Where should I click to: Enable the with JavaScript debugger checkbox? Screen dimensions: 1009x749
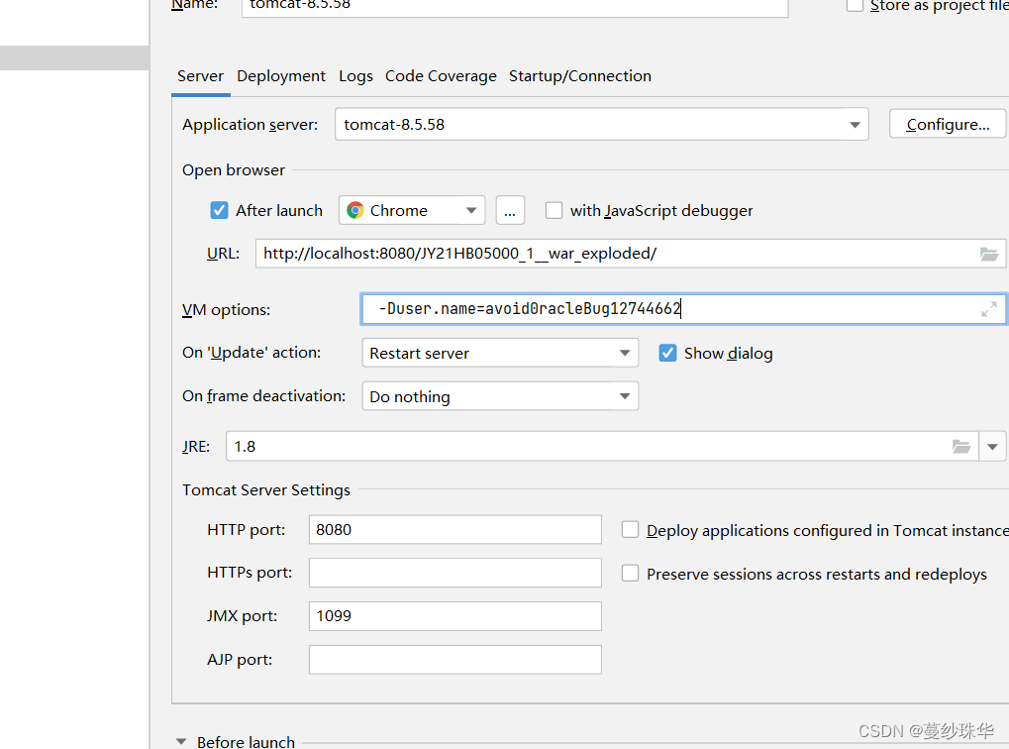(x=554, y=210)
